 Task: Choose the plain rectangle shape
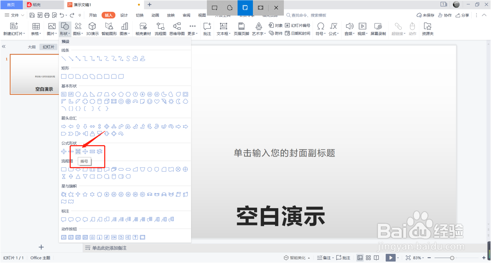(x=64, y=76)
